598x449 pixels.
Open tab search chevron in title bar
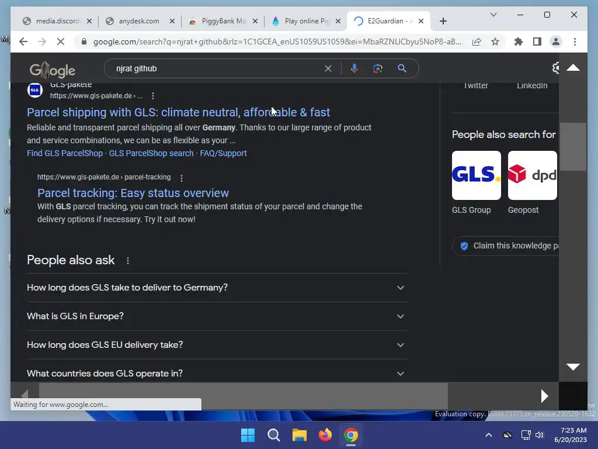493,15
